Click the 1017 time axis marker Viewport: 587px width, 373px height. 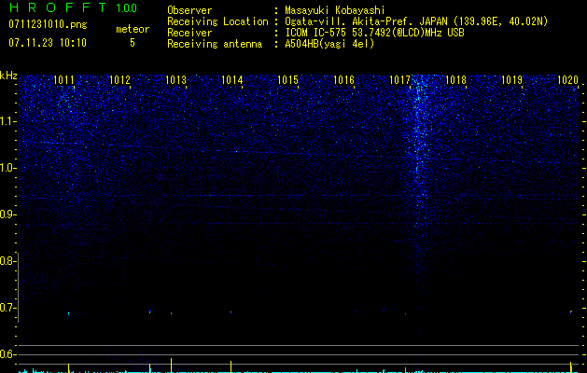(399, 80)
